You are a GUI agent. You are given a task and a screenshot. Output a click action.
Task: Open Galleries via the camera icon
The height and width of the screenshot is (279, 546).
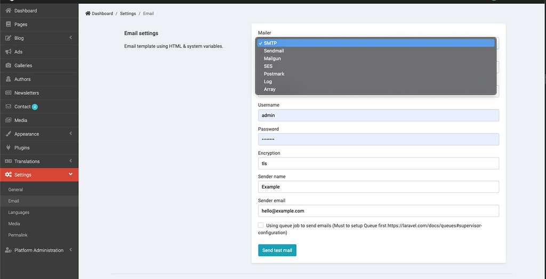(9, 65)
